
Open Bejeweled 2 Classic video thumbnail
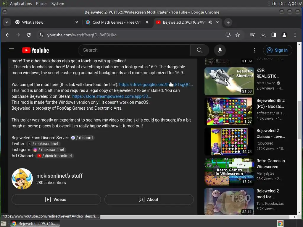229,142
